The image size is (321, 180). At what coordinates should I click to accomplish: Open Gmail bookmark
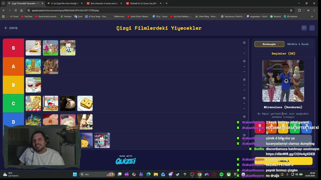click(x=14, y=16)
